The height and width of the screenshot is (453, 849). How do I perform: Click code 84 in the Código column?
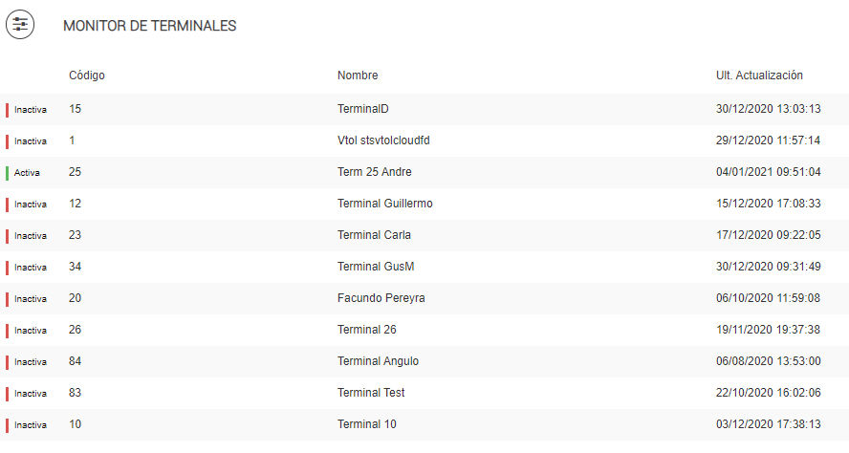(x=76, y=362)
